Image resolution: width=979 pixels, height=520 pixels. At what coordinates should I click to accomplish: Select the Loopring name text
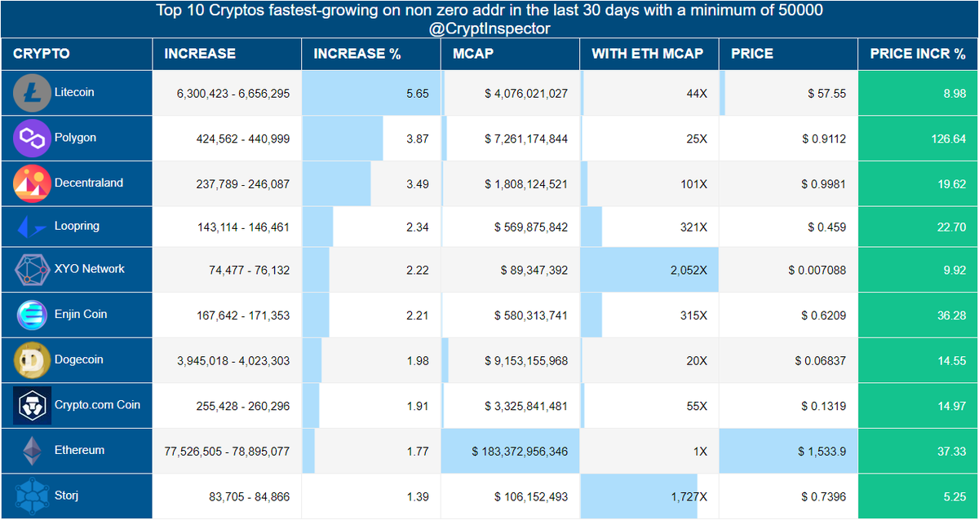77,226
